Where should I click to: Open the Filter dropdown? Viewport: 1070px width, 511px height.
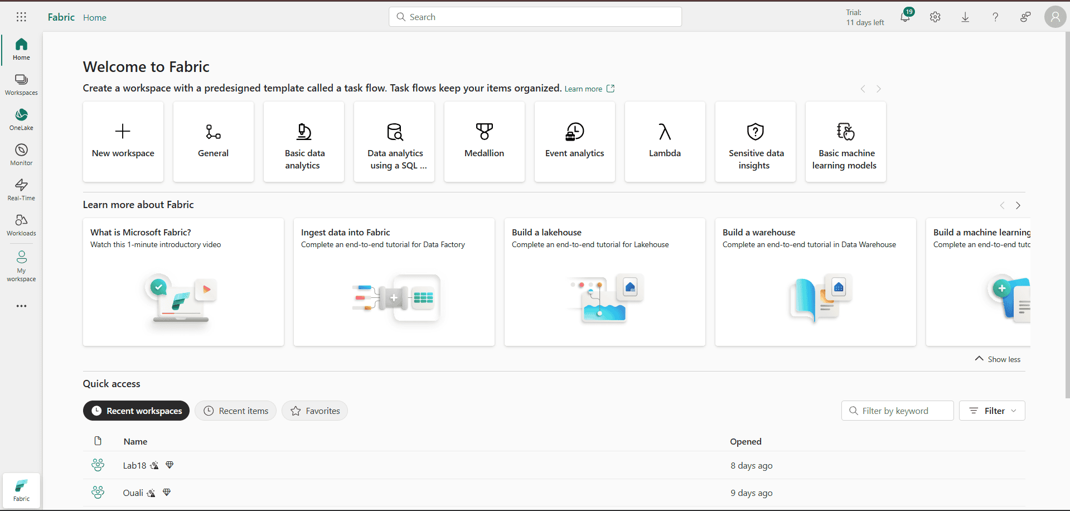click(x=992, y=411)
